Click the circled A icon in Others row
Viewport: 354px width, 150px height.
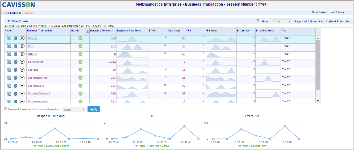coord(22,54)
